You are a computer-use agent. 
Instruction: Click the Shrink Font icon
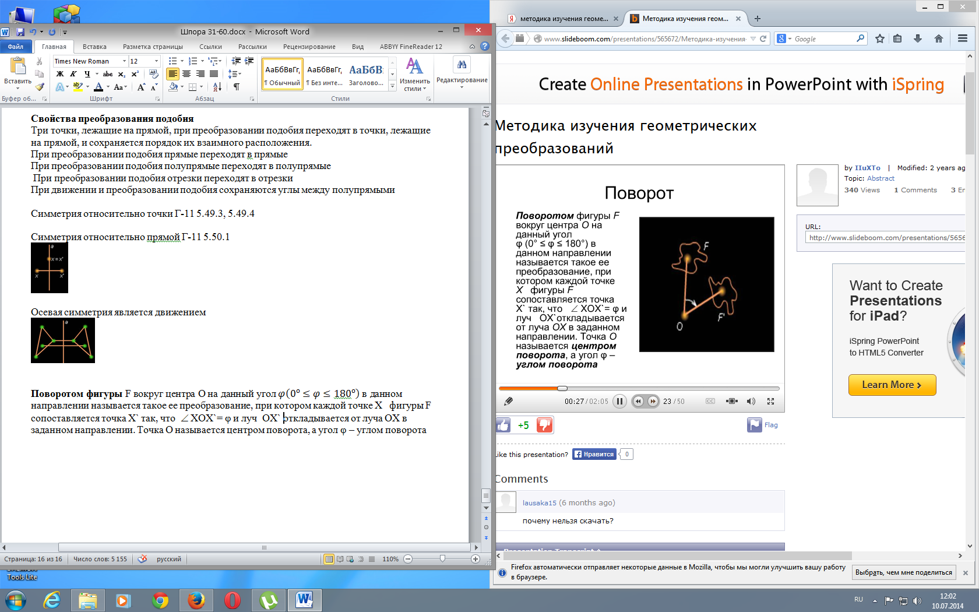point(154,87)
